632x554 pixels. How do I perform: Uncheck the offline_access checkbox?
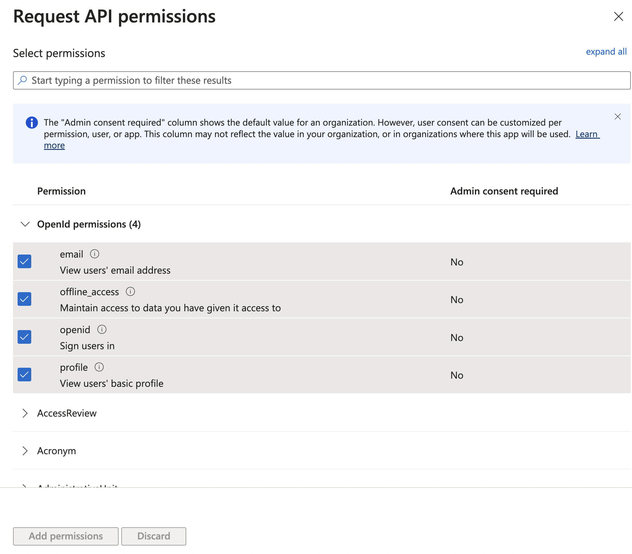pyautogui.click(x=25, y=299)
